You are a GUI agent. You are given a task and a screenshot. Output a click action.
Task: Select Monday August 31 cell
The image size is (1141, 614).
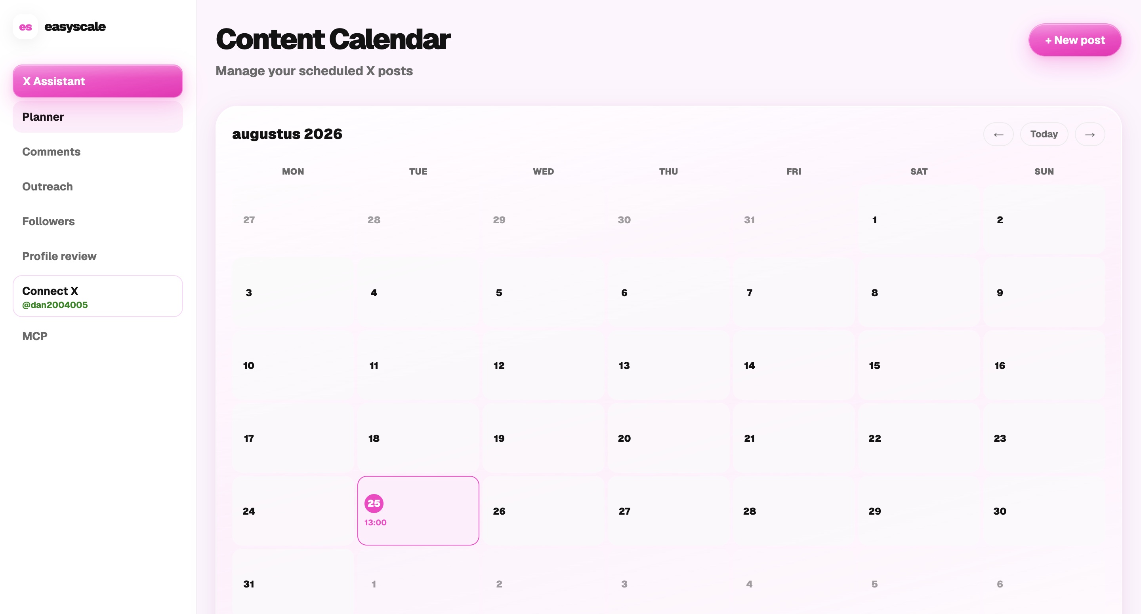pyautogui.click(x=293, y=582)
